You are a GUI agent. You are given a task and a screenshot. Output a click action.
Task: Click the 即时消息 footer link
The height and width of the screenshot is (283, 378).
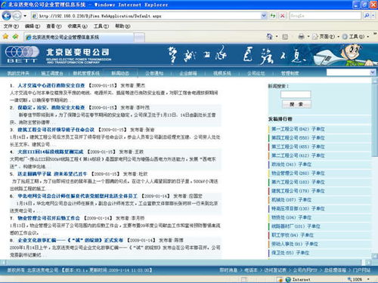(228, 270)
